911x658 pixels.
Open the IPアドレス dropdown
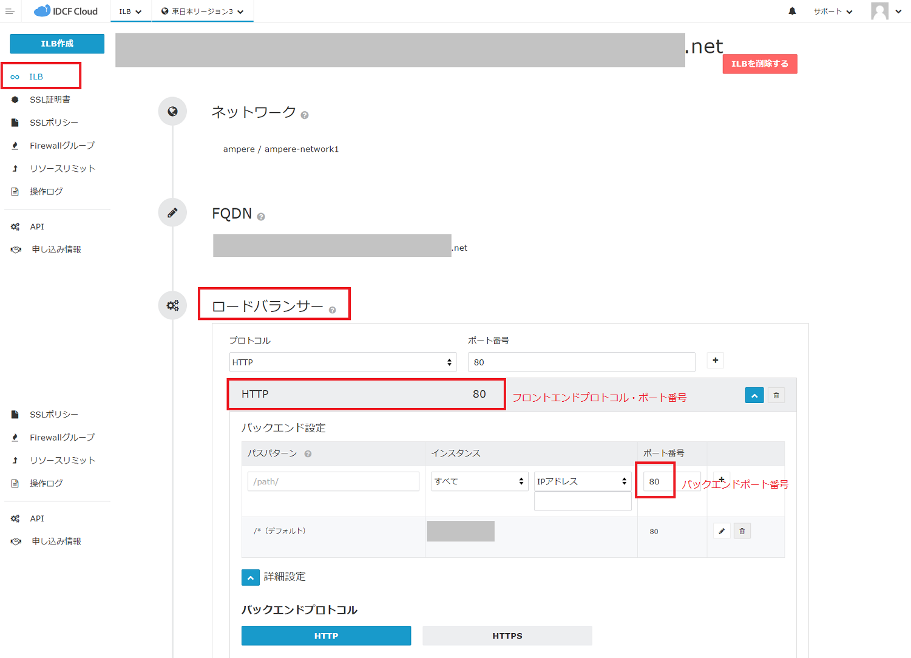582,481
